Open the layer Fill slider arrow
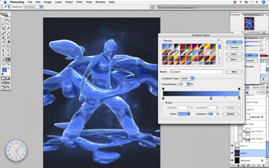Image resolution: width=269 pixels, height=168 pixels. tap(267, 92)
